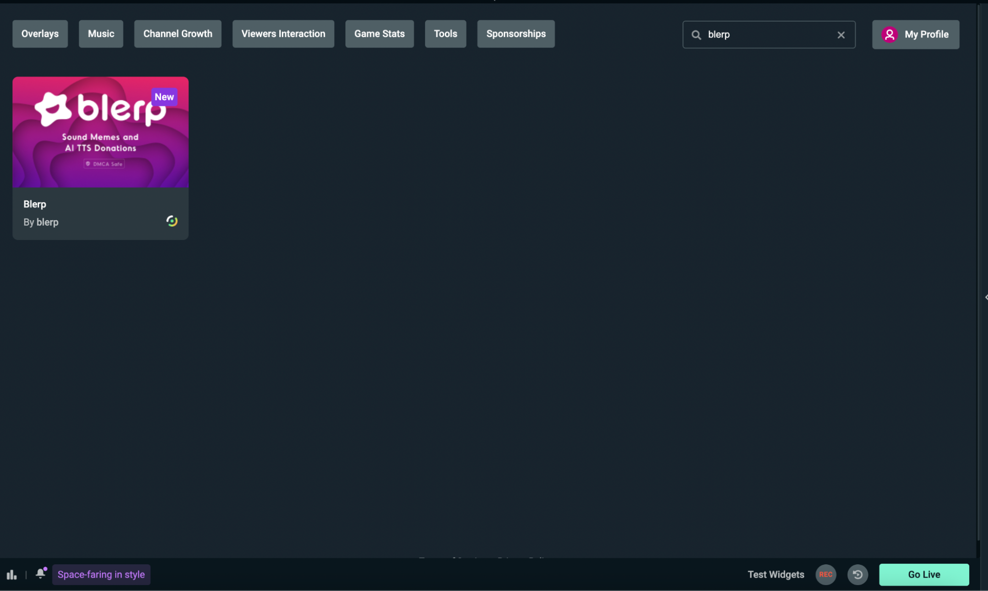Toggle recording with the REC control
The height and width of the screenshot is (591, 988).
[826, 574]
